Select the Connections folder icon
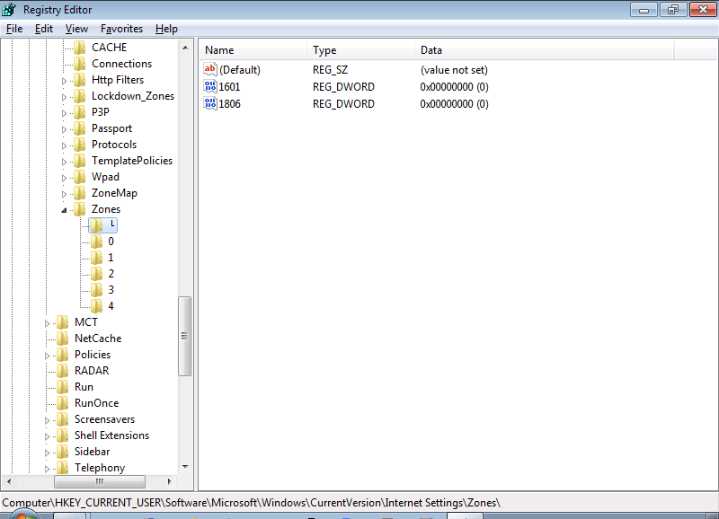 pos(80,63)
